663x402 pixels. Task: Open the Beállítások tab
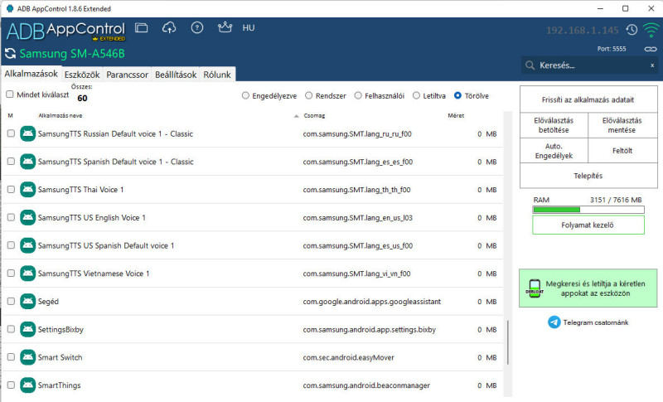click(x=176, y=75)
